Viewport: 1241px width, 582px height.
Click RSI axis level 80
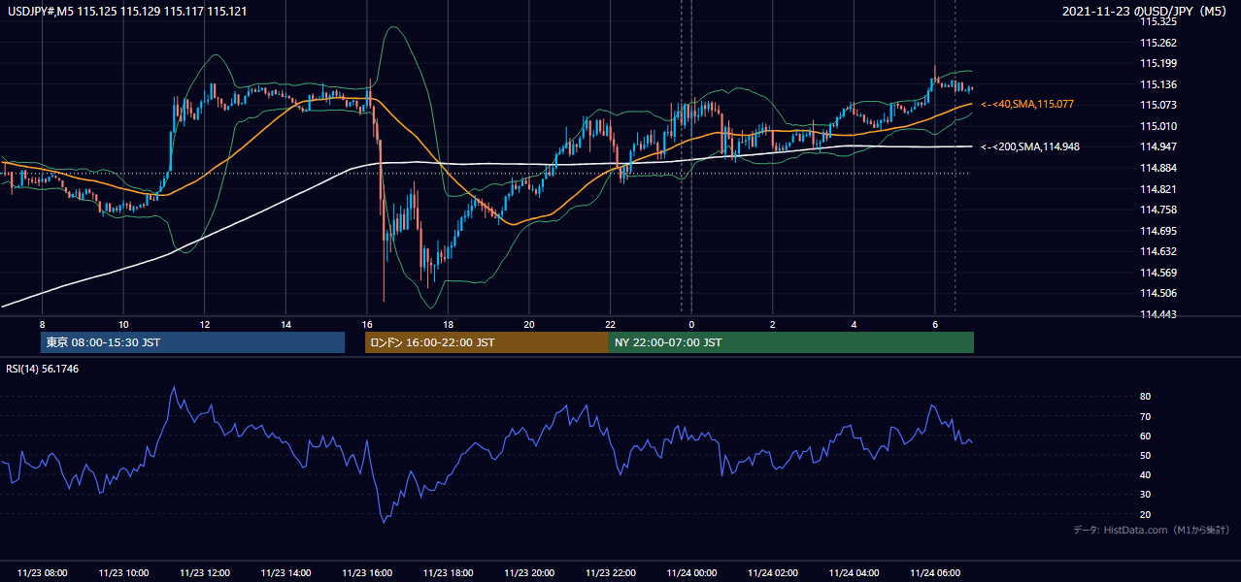point(1146,397)
